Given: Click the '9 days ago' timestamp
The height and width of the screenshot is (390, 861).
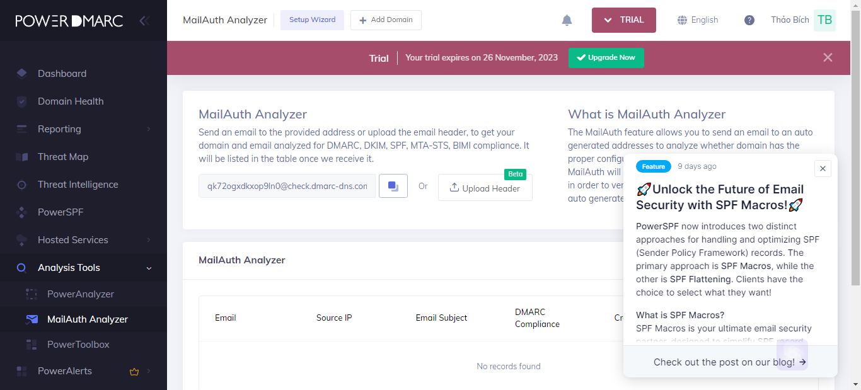Looking at the screenshot, I should tap(697, 166).
